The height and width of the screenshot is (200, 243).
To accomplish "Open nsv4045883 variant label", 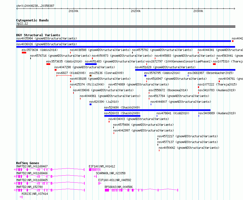I will [185, 56].
